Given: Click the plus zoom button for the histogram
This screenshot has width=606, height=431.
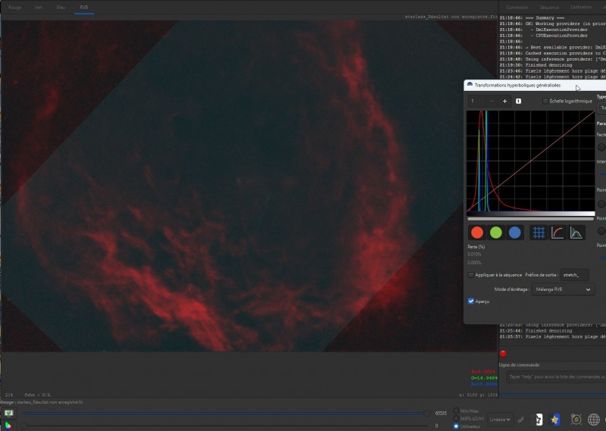Looking at the screenshot, I should [x=504, y=102].
